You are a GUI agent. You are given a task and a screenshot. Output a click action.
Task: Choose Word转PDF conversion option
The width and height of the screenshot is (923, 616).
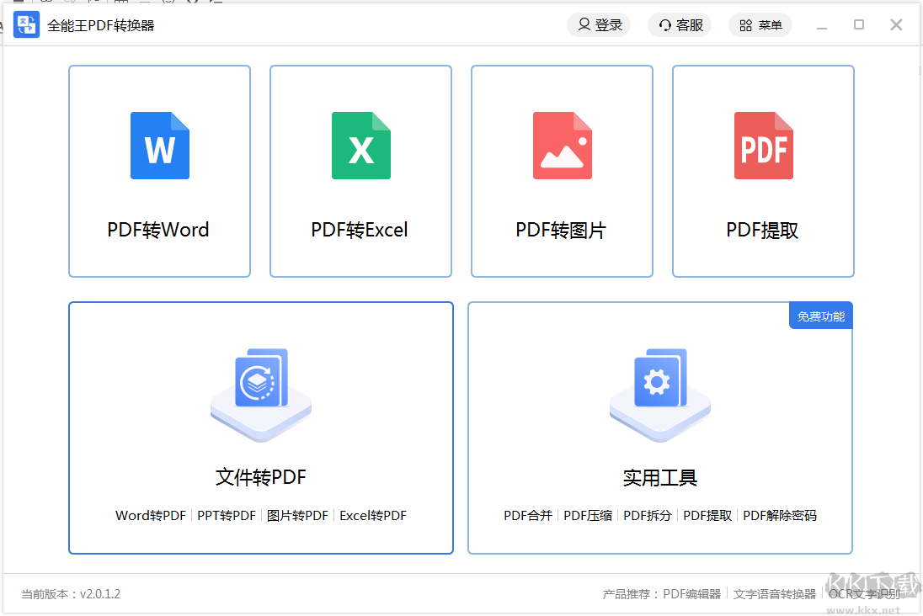click(151, 516)
